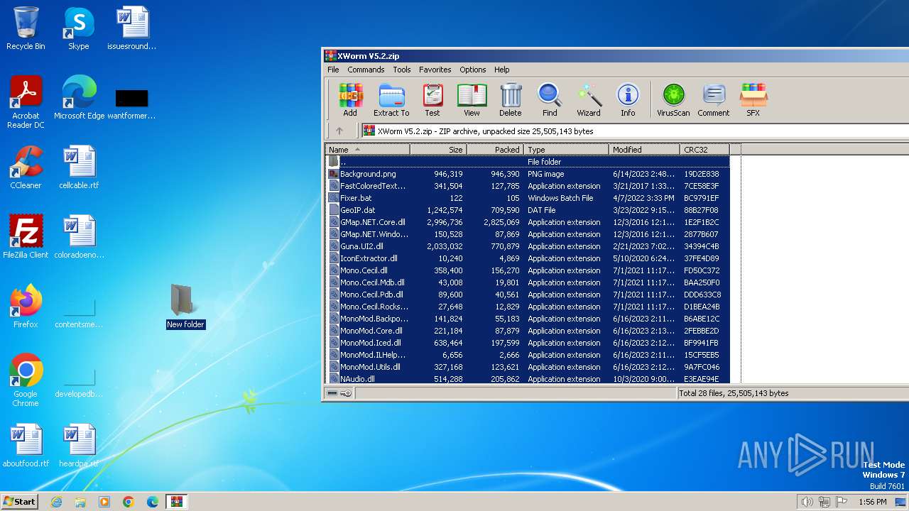Open the Help menu
The width and height of the screenshot is (909, 511).
pos(502,70)
